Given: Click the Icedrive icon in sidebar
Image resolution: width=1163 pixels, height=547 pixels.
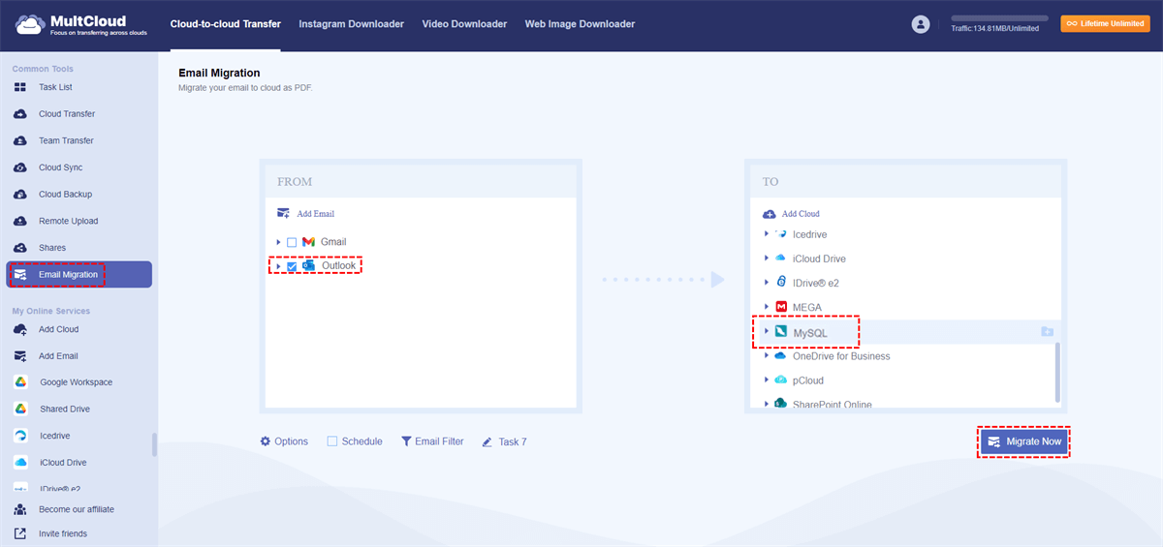Looking at the screenshot, I should point(20,436).
